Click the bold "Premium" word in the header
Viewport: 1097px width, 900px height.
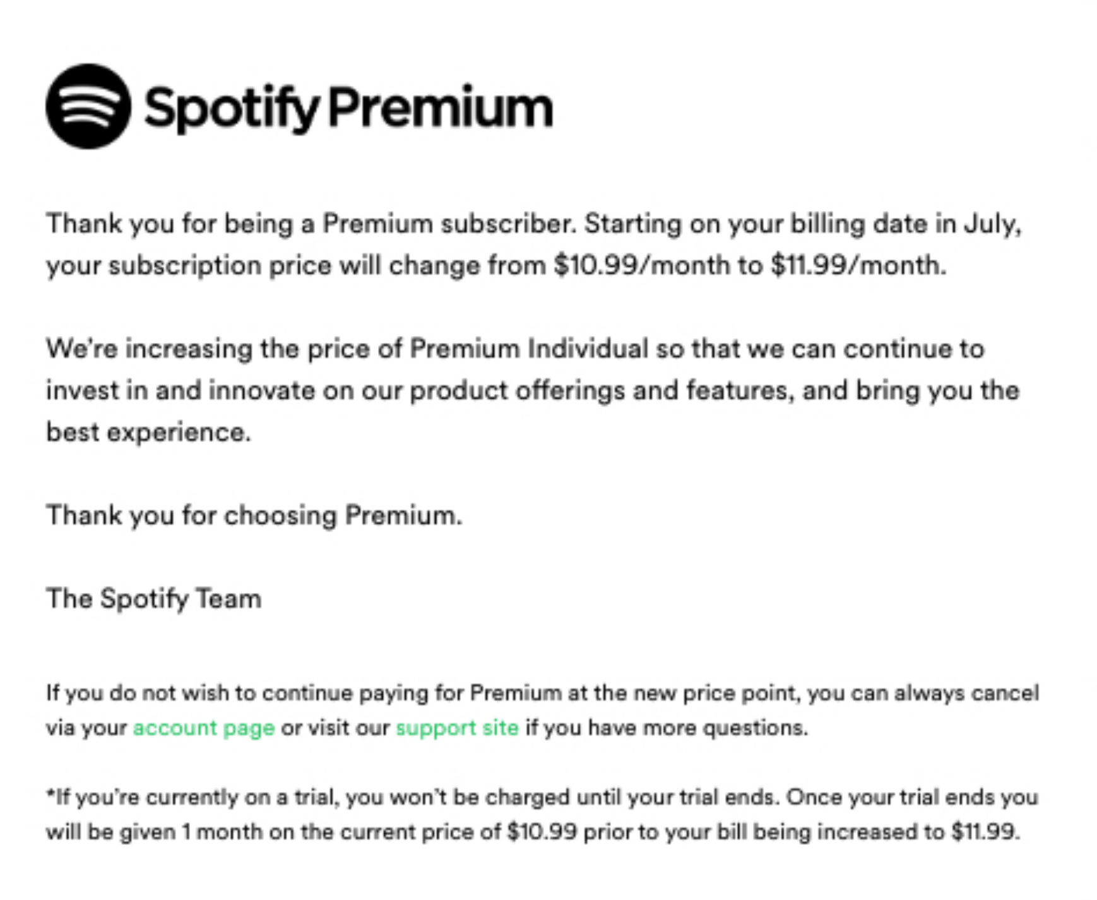(441, 107)
